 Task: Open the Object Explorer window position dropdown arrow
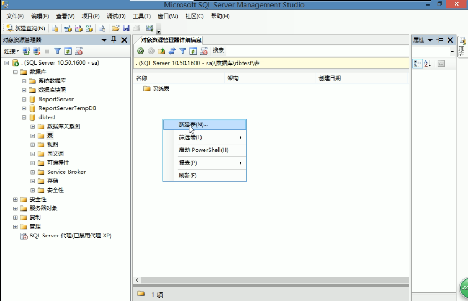104,40
